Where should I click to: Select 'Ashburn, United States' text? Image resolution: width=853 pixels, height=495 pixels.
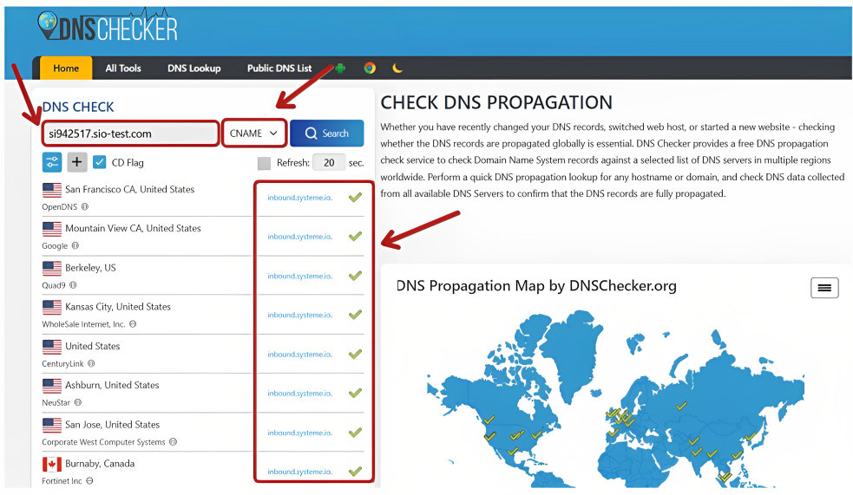pyautogui.click(x=112, y=385)
